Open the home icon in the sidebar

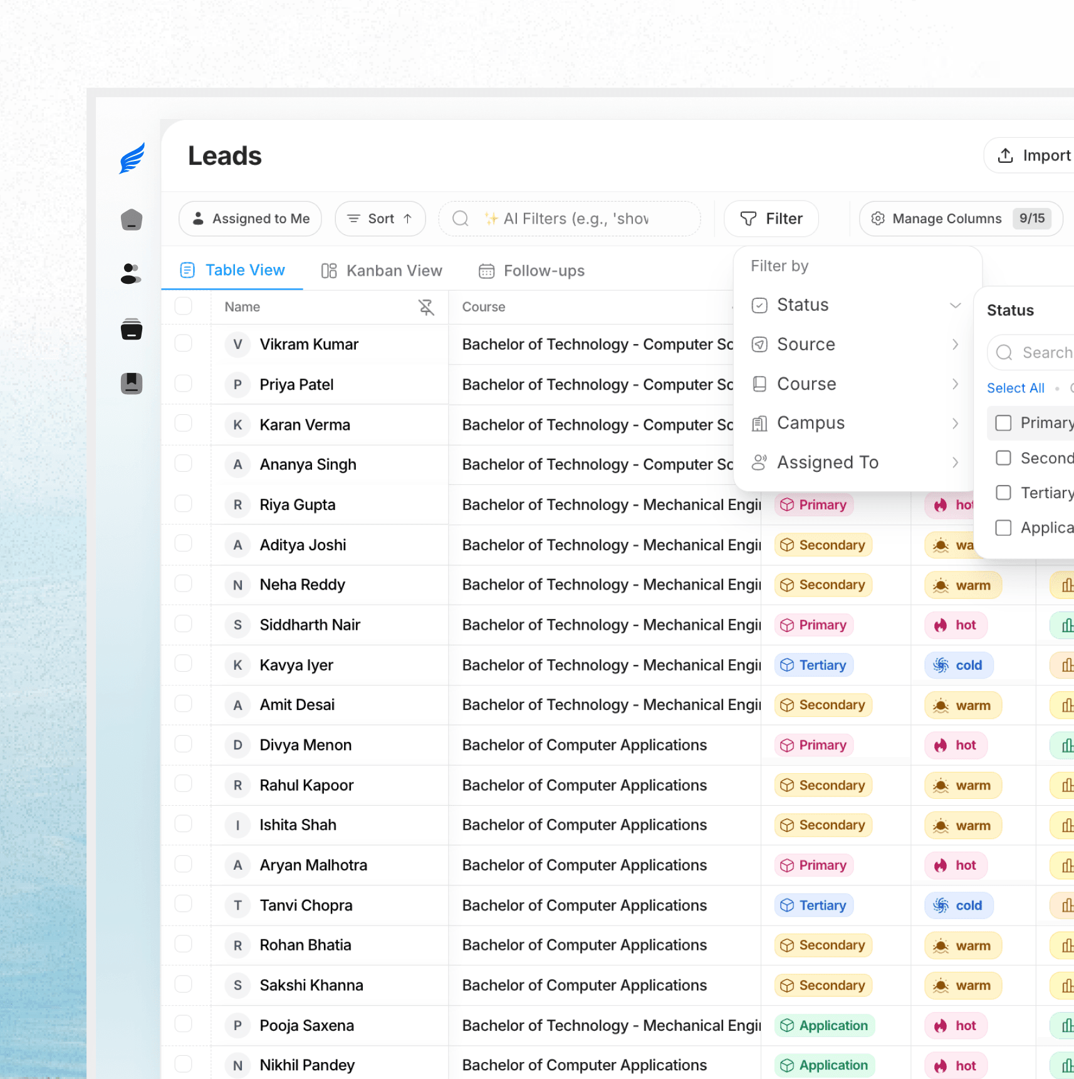131,219
